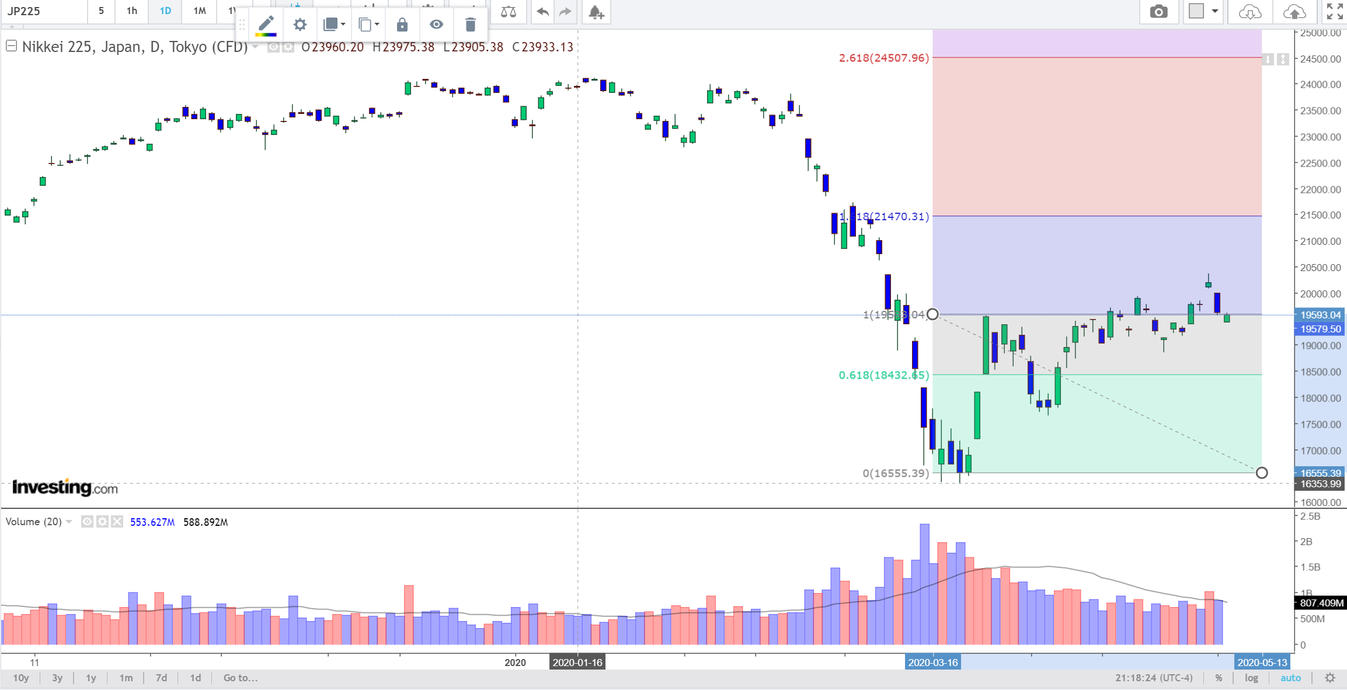Toggle log scale at bottom right
This screenshot has height=690, width=1347.
tap(1251, 678)
